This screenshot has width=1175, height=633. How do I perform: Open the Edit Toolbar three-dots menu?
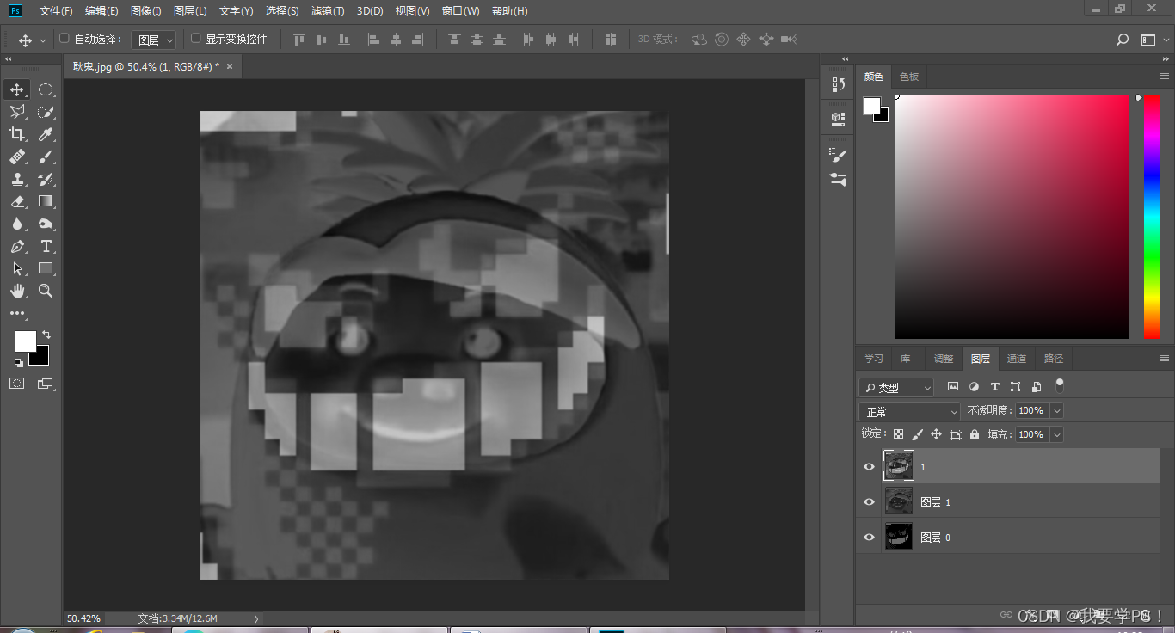[x=17, y=314]
